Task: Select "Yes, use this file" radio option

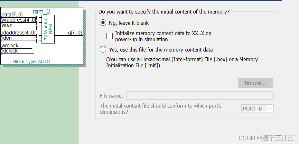Action: coord(103,50)
